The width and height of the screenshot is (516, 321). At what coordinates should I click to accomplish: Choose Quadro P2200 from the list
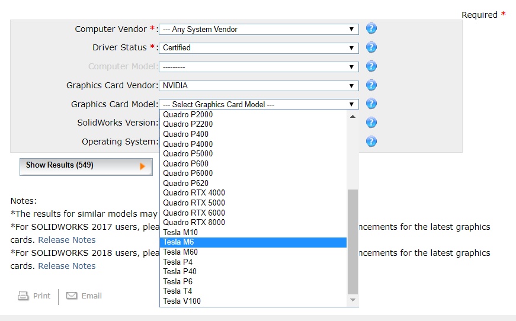253,124
